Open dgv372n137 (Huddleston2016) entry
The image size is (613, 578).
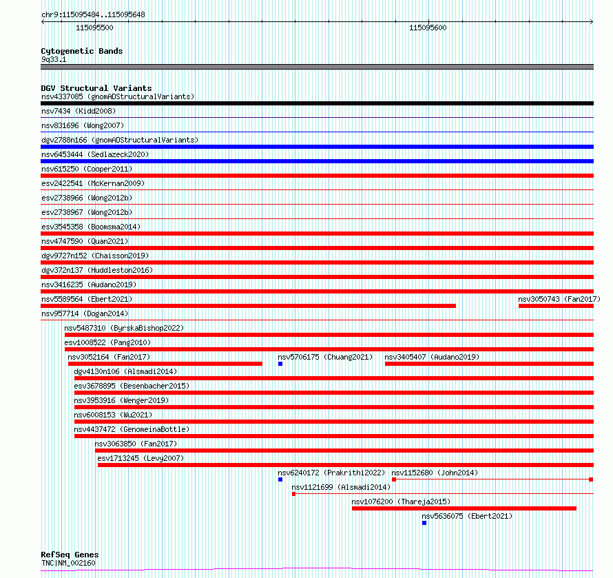pos(97,270)
